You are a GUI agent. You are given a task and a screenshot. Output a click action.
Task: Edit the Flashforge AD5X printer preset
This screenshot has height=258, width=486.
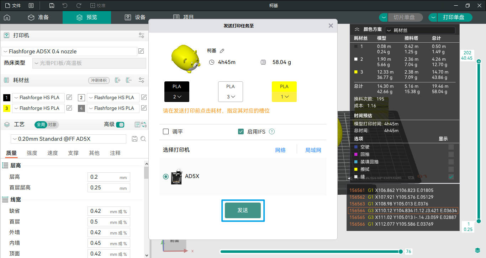(x=141, y=51)
